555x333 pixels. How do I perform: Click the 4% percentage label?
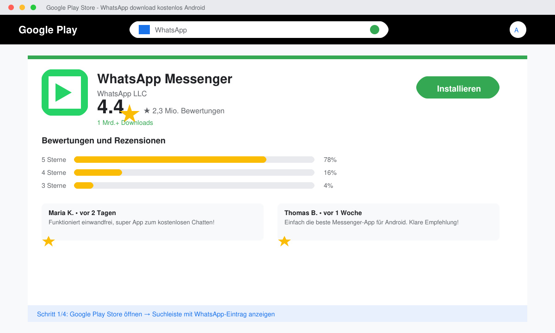coord(328,185)
